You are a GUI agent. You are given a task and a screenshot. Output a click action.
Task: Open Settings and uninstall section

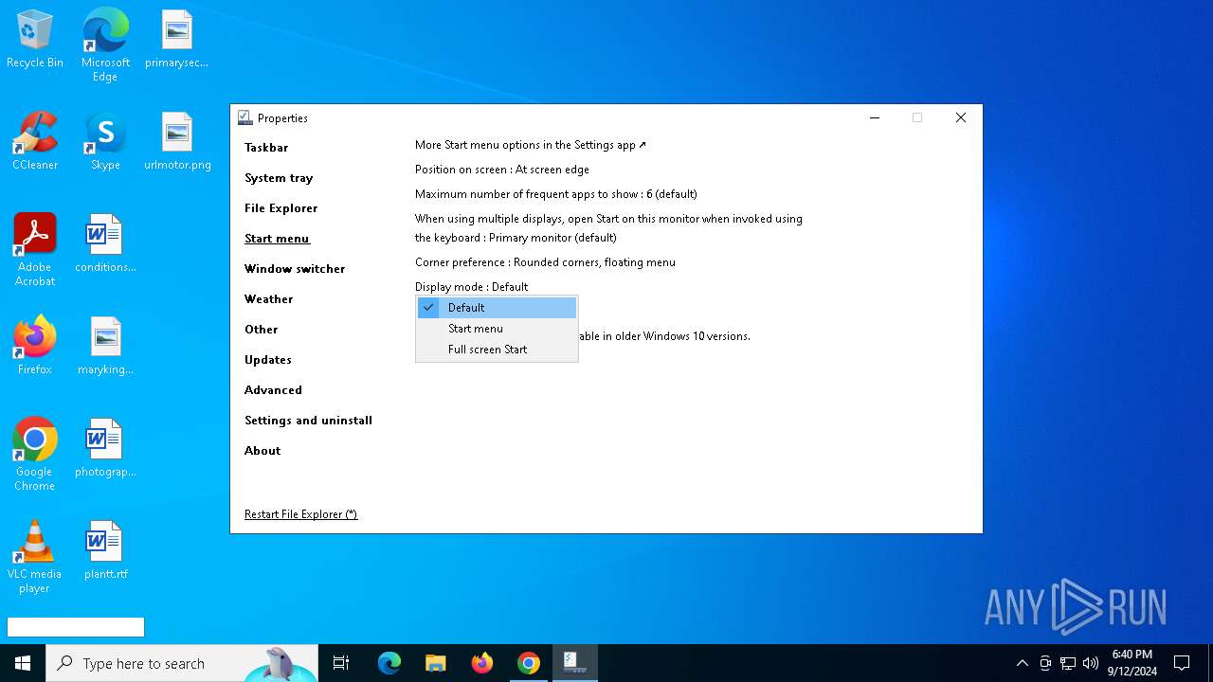click(x=308, y=421)
